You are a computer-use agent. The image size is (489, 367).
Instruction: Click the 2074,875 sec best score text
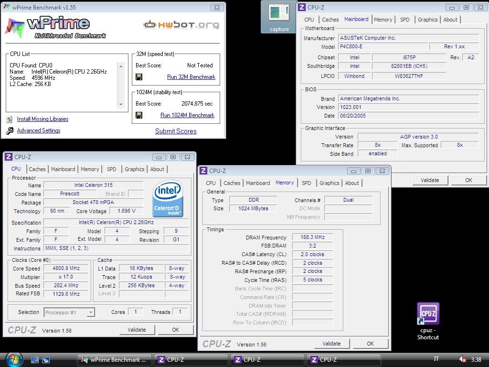point(197,104)
